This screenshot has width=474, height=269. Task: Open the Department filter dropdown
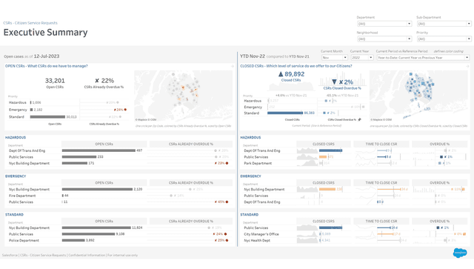384,24
